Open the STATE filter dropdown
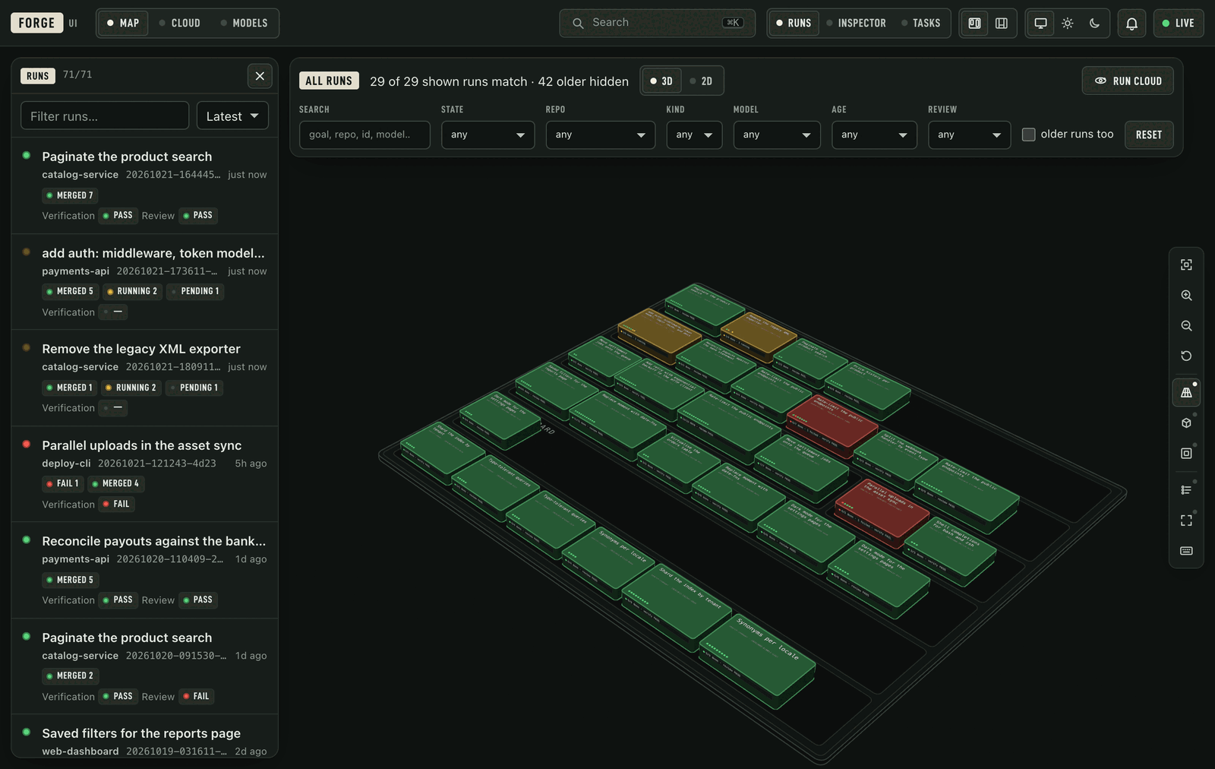The image size is (1215, 769). (x=488, y=135)
